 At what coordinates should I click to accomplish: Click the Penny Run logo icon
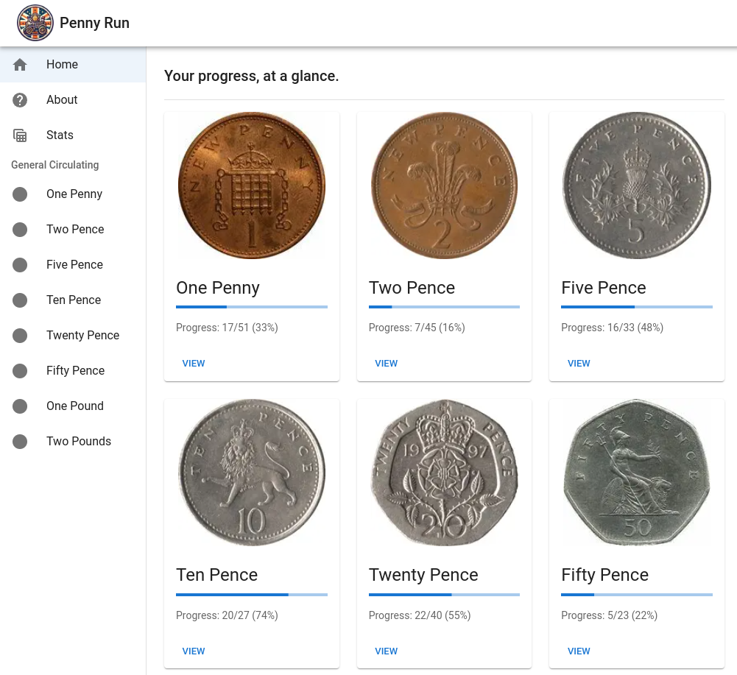tap(35, 23)
